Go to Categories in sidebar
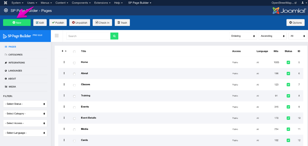 click(x=15, y=55)
